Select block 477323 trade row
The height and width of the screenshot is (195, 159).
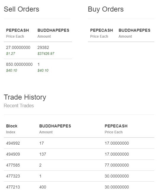tap(79, 176)
